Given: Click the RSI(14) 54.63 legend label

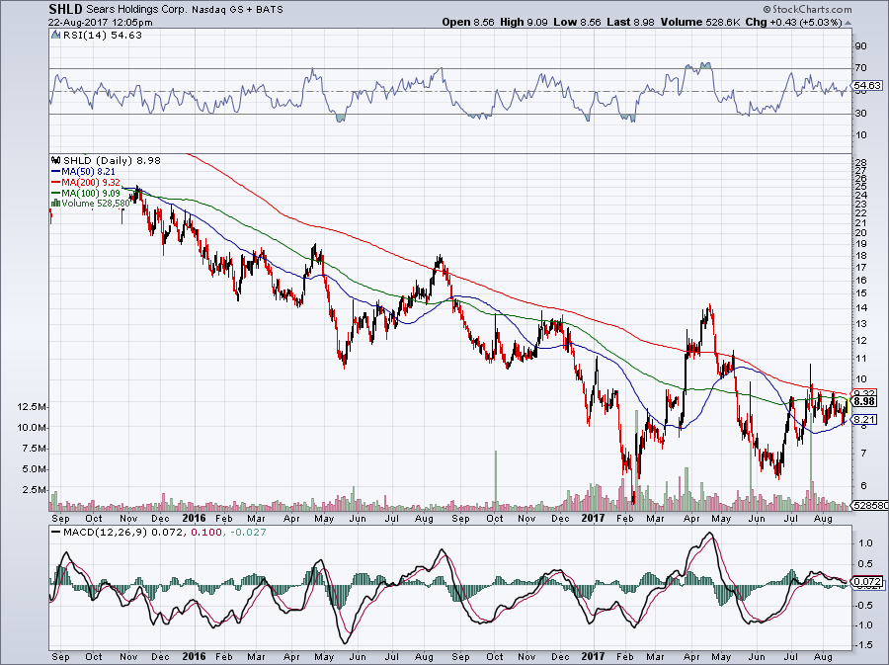Looking at the screenshot, I should point(102,36).
